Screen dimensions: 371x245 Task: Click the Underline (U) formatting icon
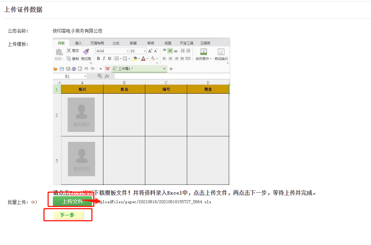tap(110, 59)
